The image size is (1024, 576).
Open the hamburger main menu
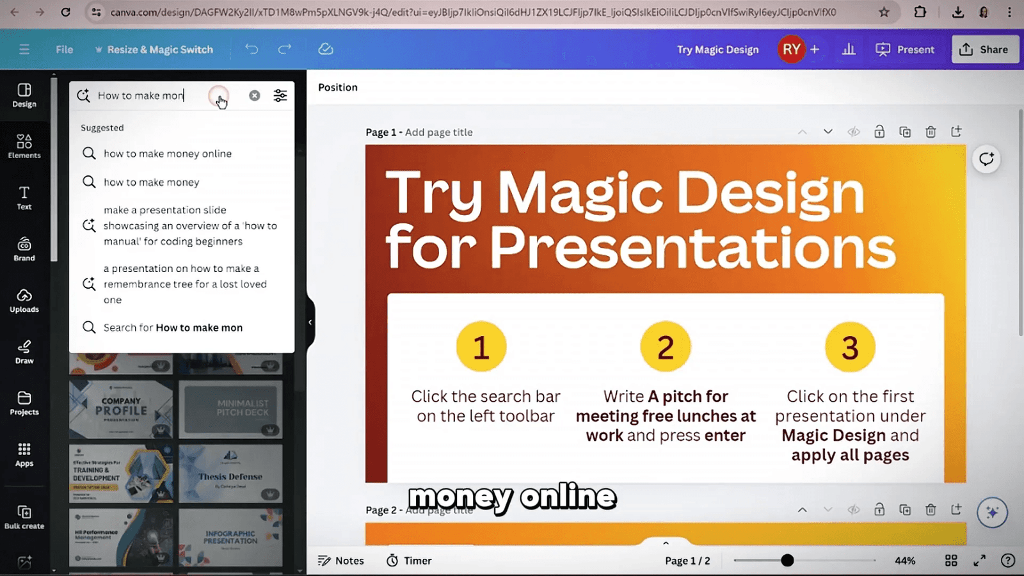tap(24, 49)
